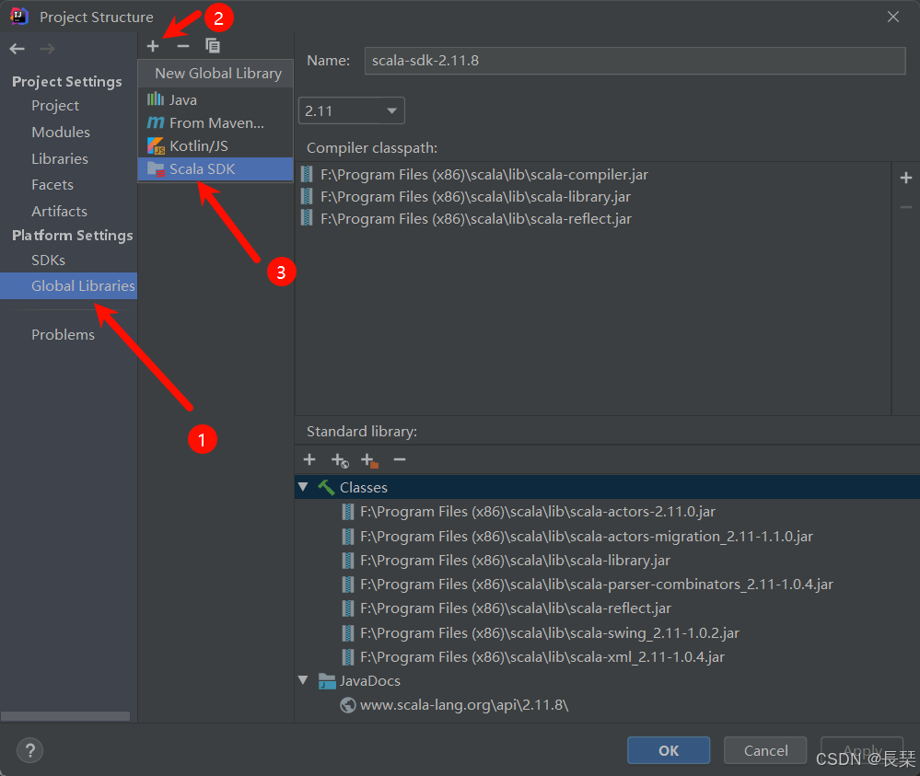The height and width of the screenshot is (776, 920).
Task: Click the Scala SDK folder icon
Action: 156,169
